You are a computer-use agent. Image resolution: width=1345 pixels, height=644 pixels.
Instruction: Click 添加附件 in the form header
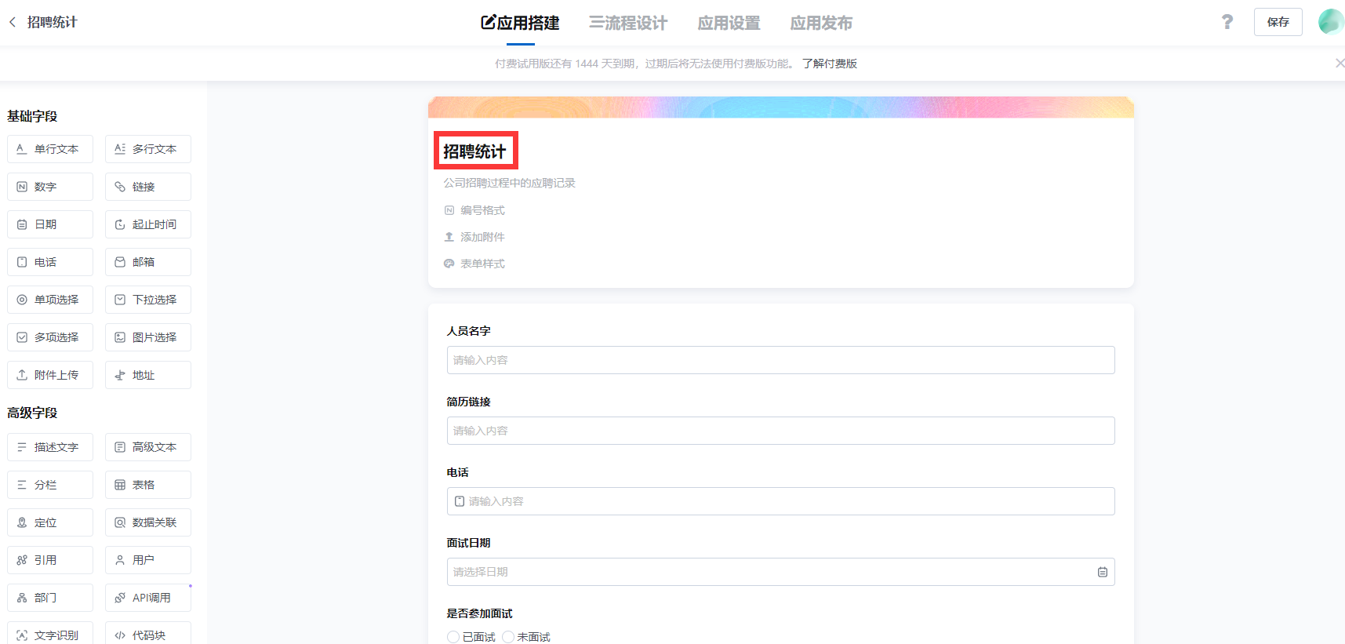tap(474, 237)
